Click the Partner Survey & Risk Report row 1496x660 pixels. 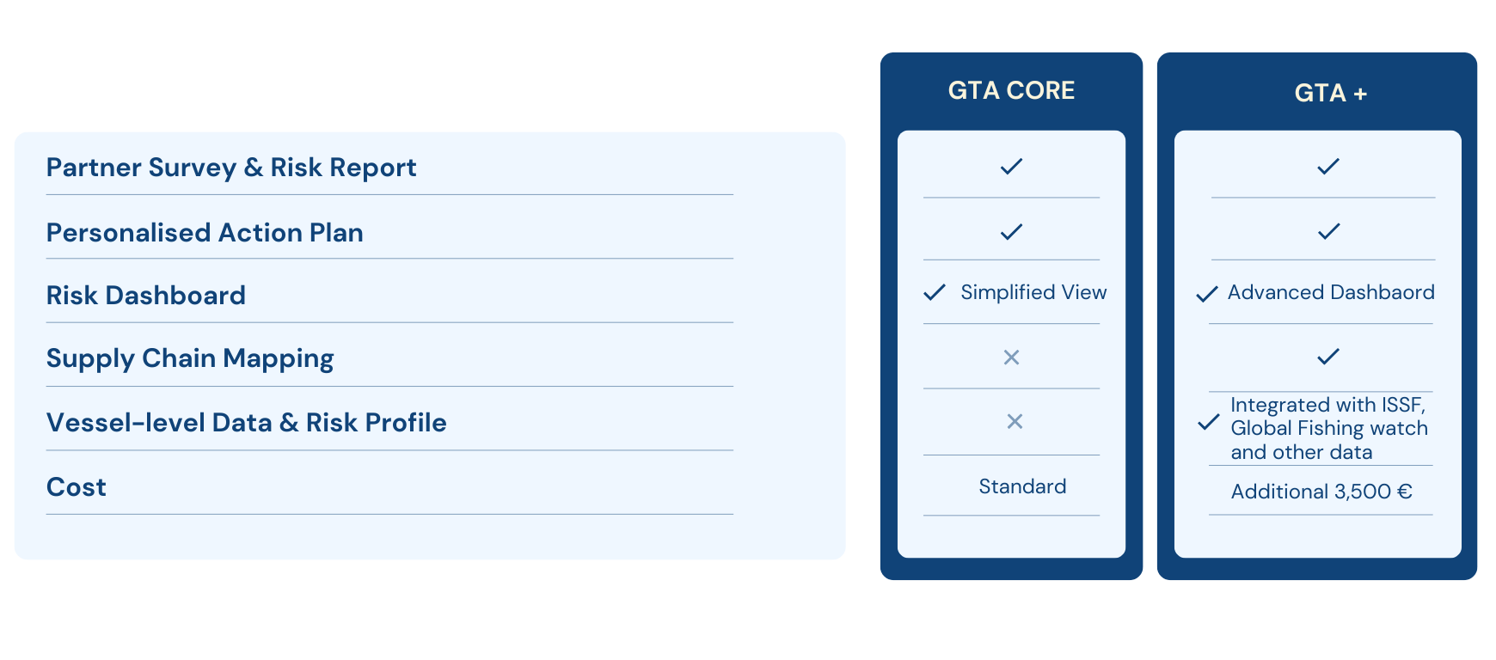pos(231,168)
